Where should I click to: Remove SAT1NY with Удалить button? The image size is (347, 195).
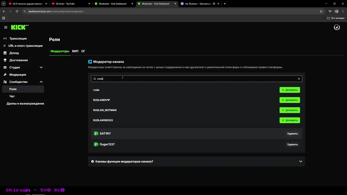click(x=293, y=134)
